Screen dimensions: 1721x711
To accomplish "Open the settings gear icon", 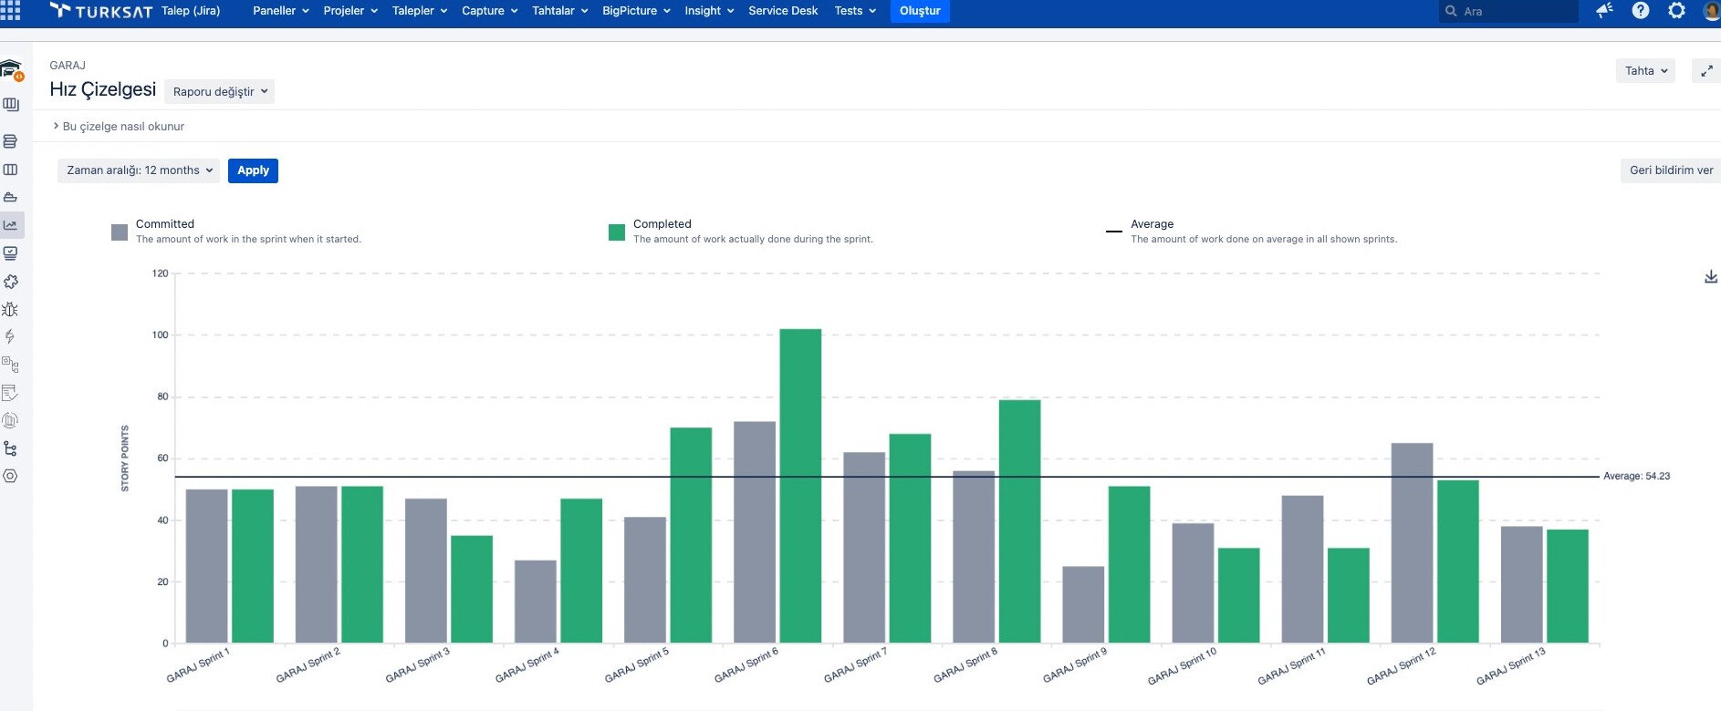I will click(1676, 11).
